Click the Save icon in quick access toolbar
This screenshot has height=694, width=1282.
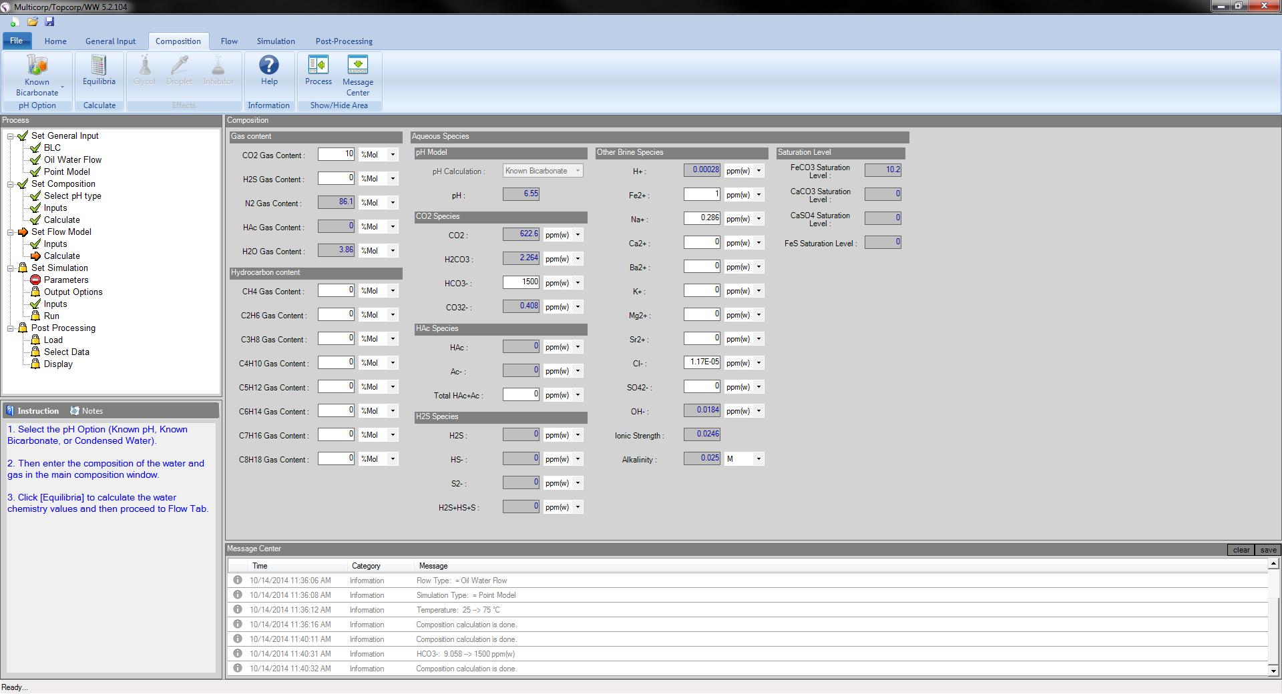[49, 22]
